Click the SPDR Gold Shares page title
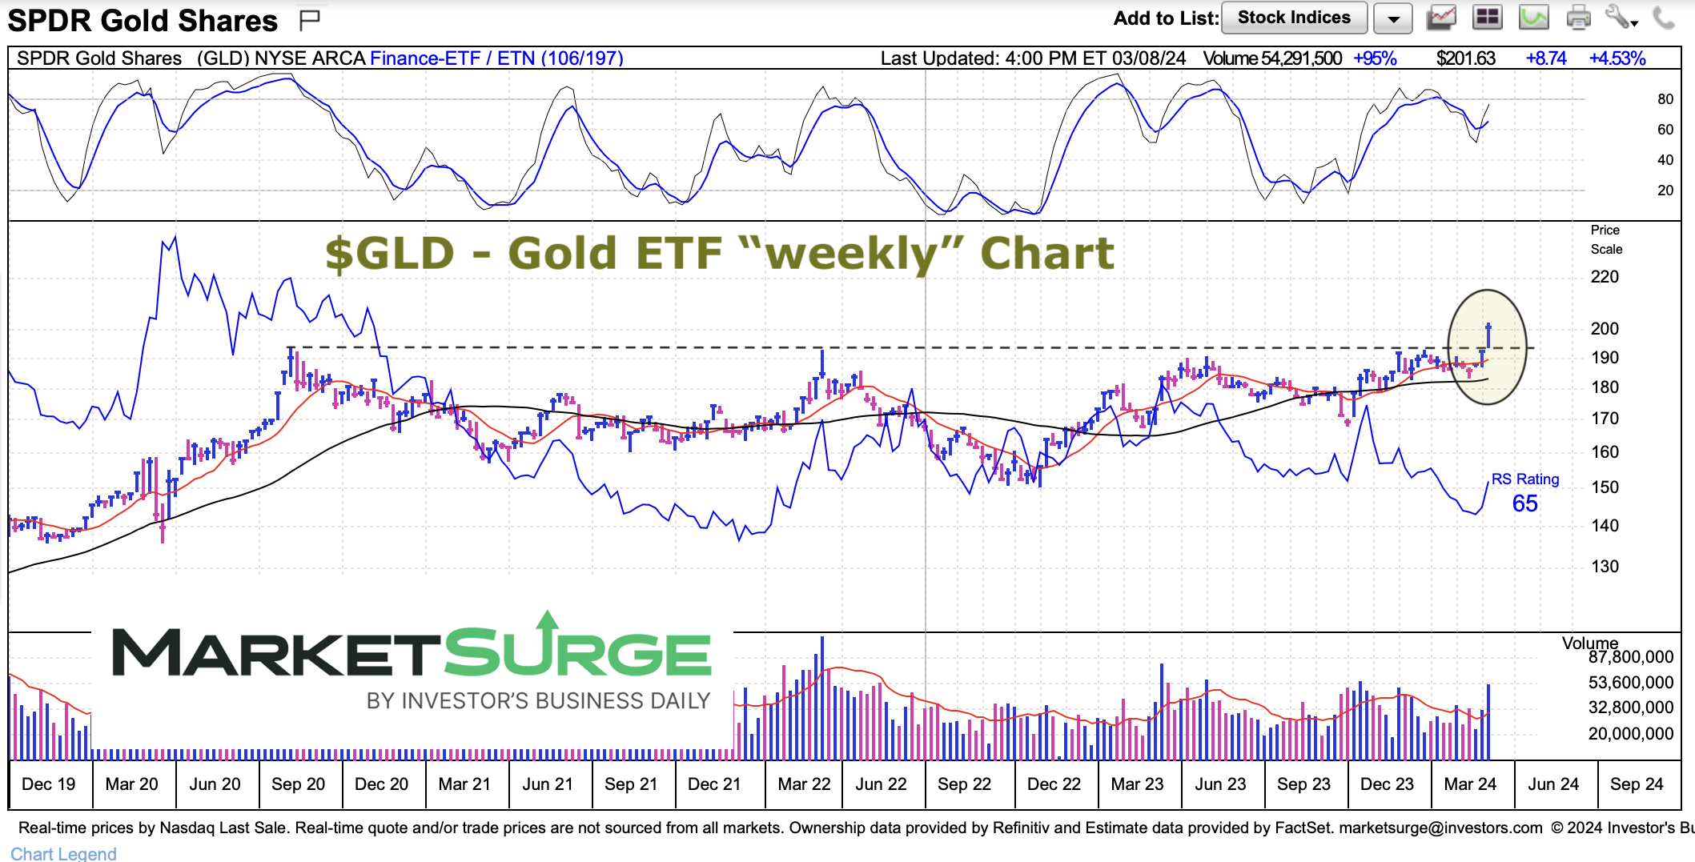This screenshot has height=862, width=1695. click(x=143, y=20)
